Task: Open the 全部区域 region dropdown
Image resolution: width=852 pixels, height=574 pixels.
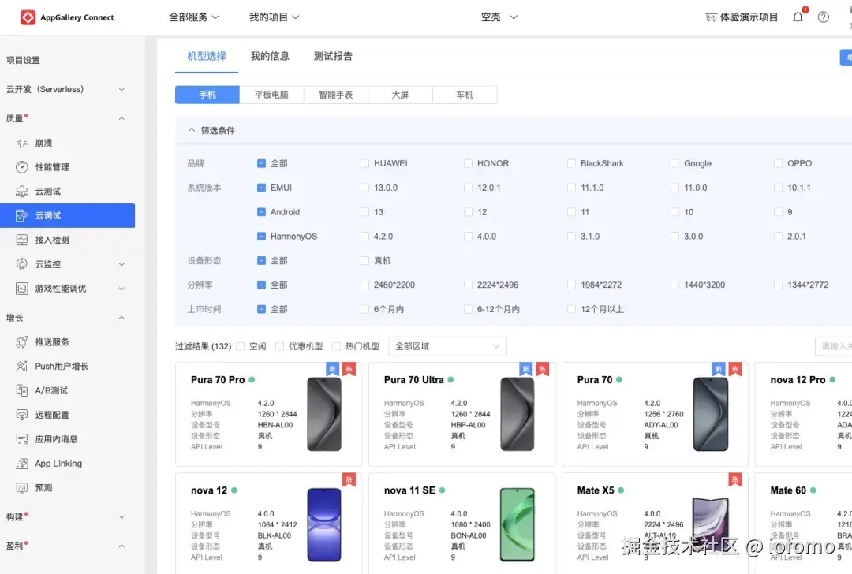Action: [x=447, y=346]
